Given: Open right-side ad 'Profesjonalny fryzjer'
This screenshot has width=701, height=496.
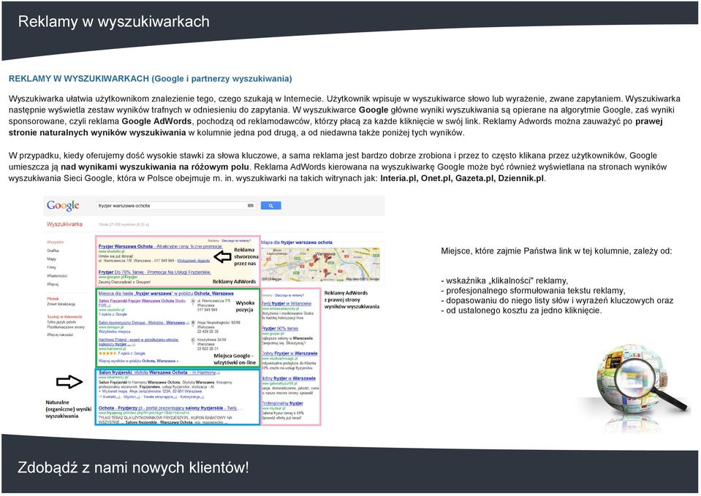Looking at the screenshot, I should pyautogui.click(x=282, y=403).
